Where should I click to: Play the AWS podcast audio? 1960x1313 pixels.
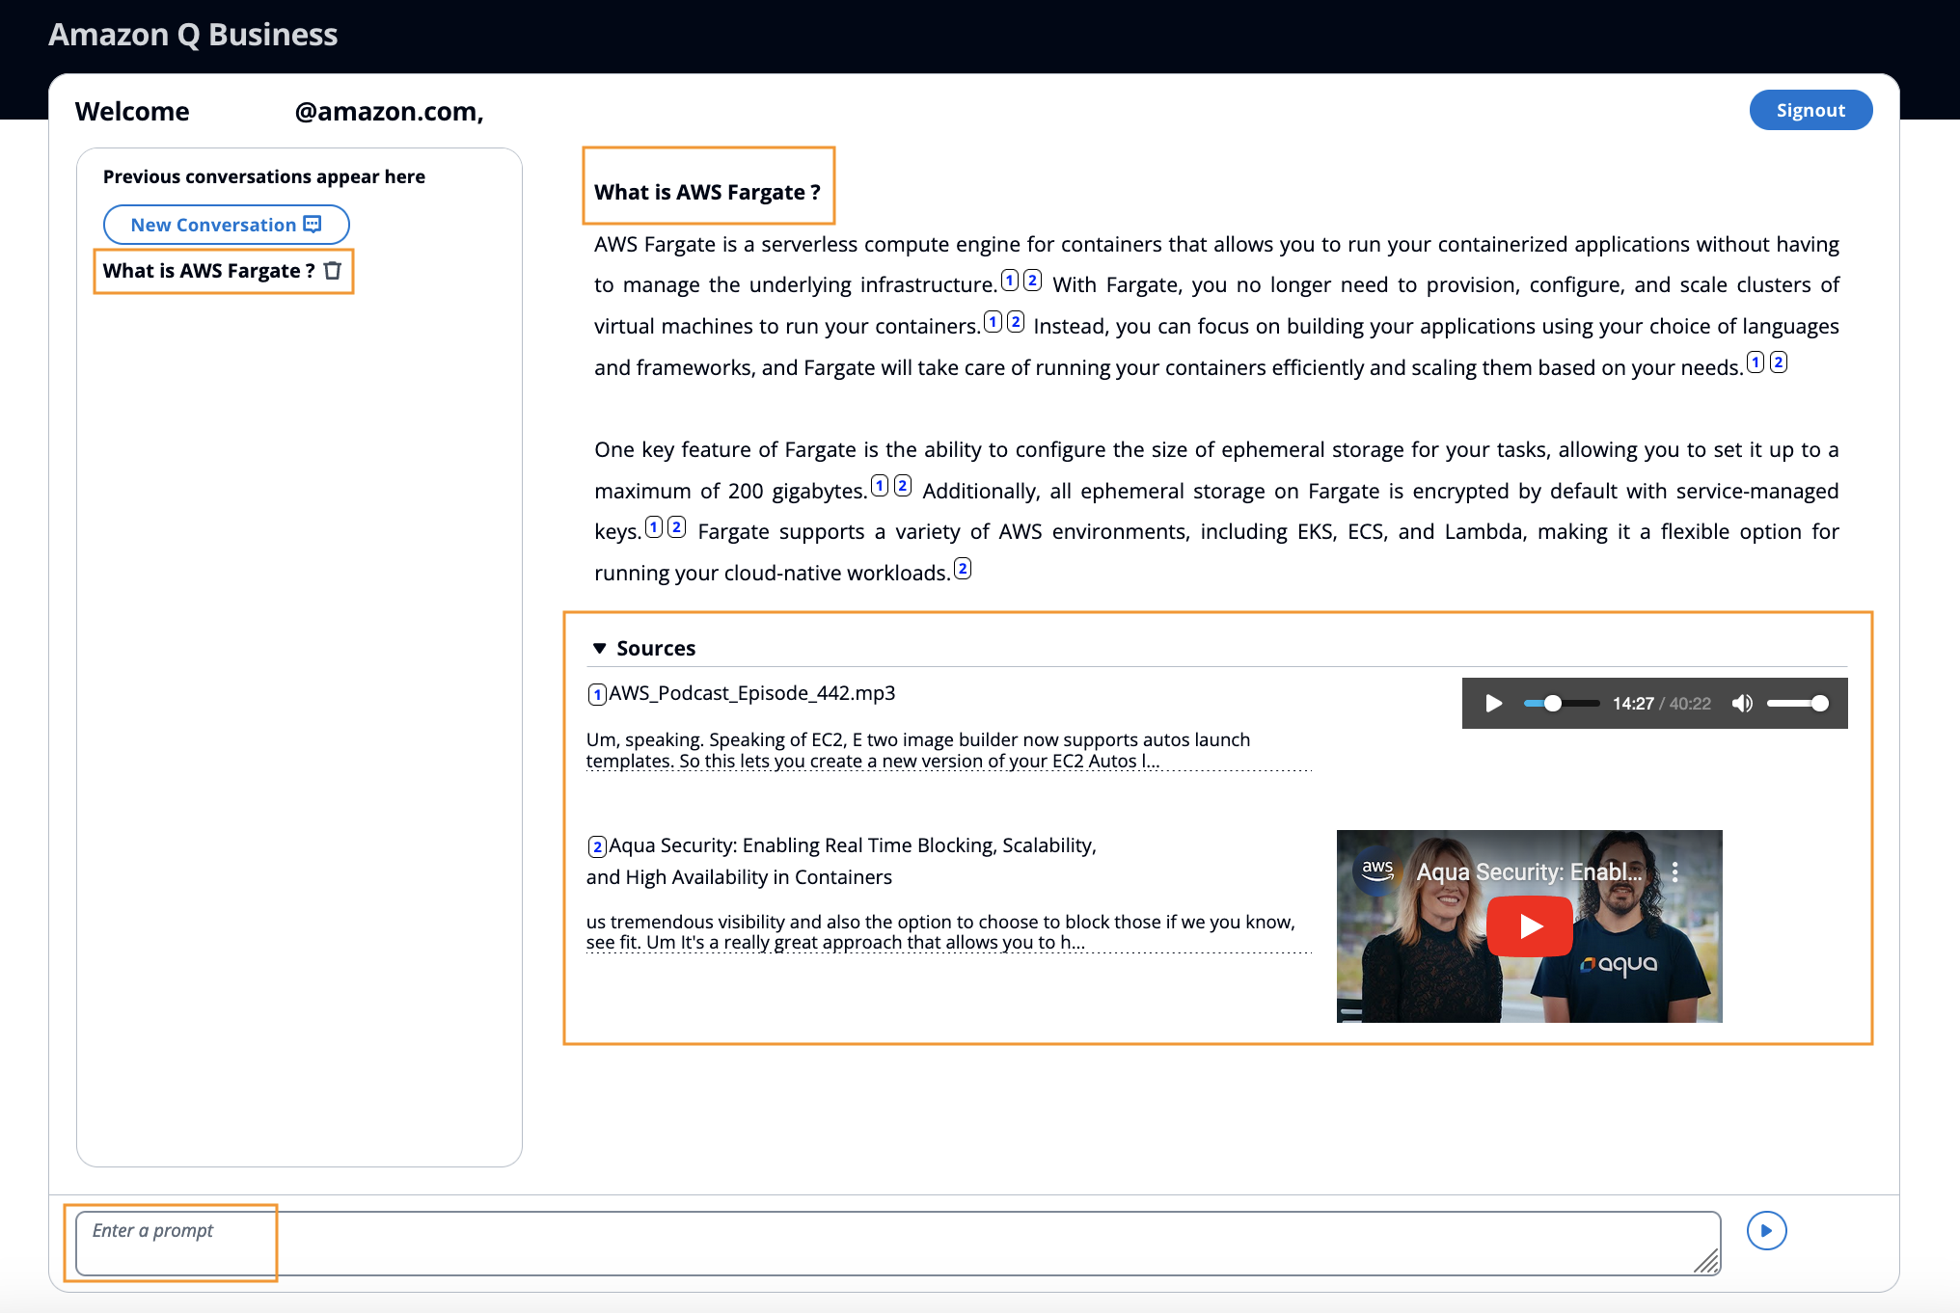1493,704
